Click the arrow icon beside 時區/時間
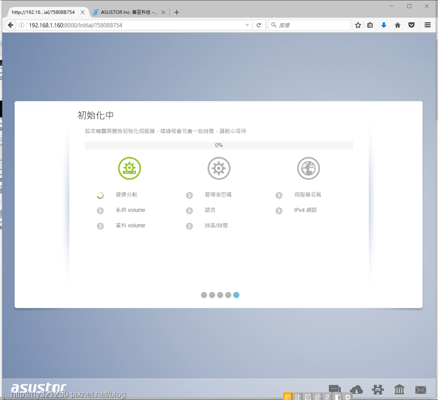Viewport: 438px width, 400px height. click(x=189, y=226)
